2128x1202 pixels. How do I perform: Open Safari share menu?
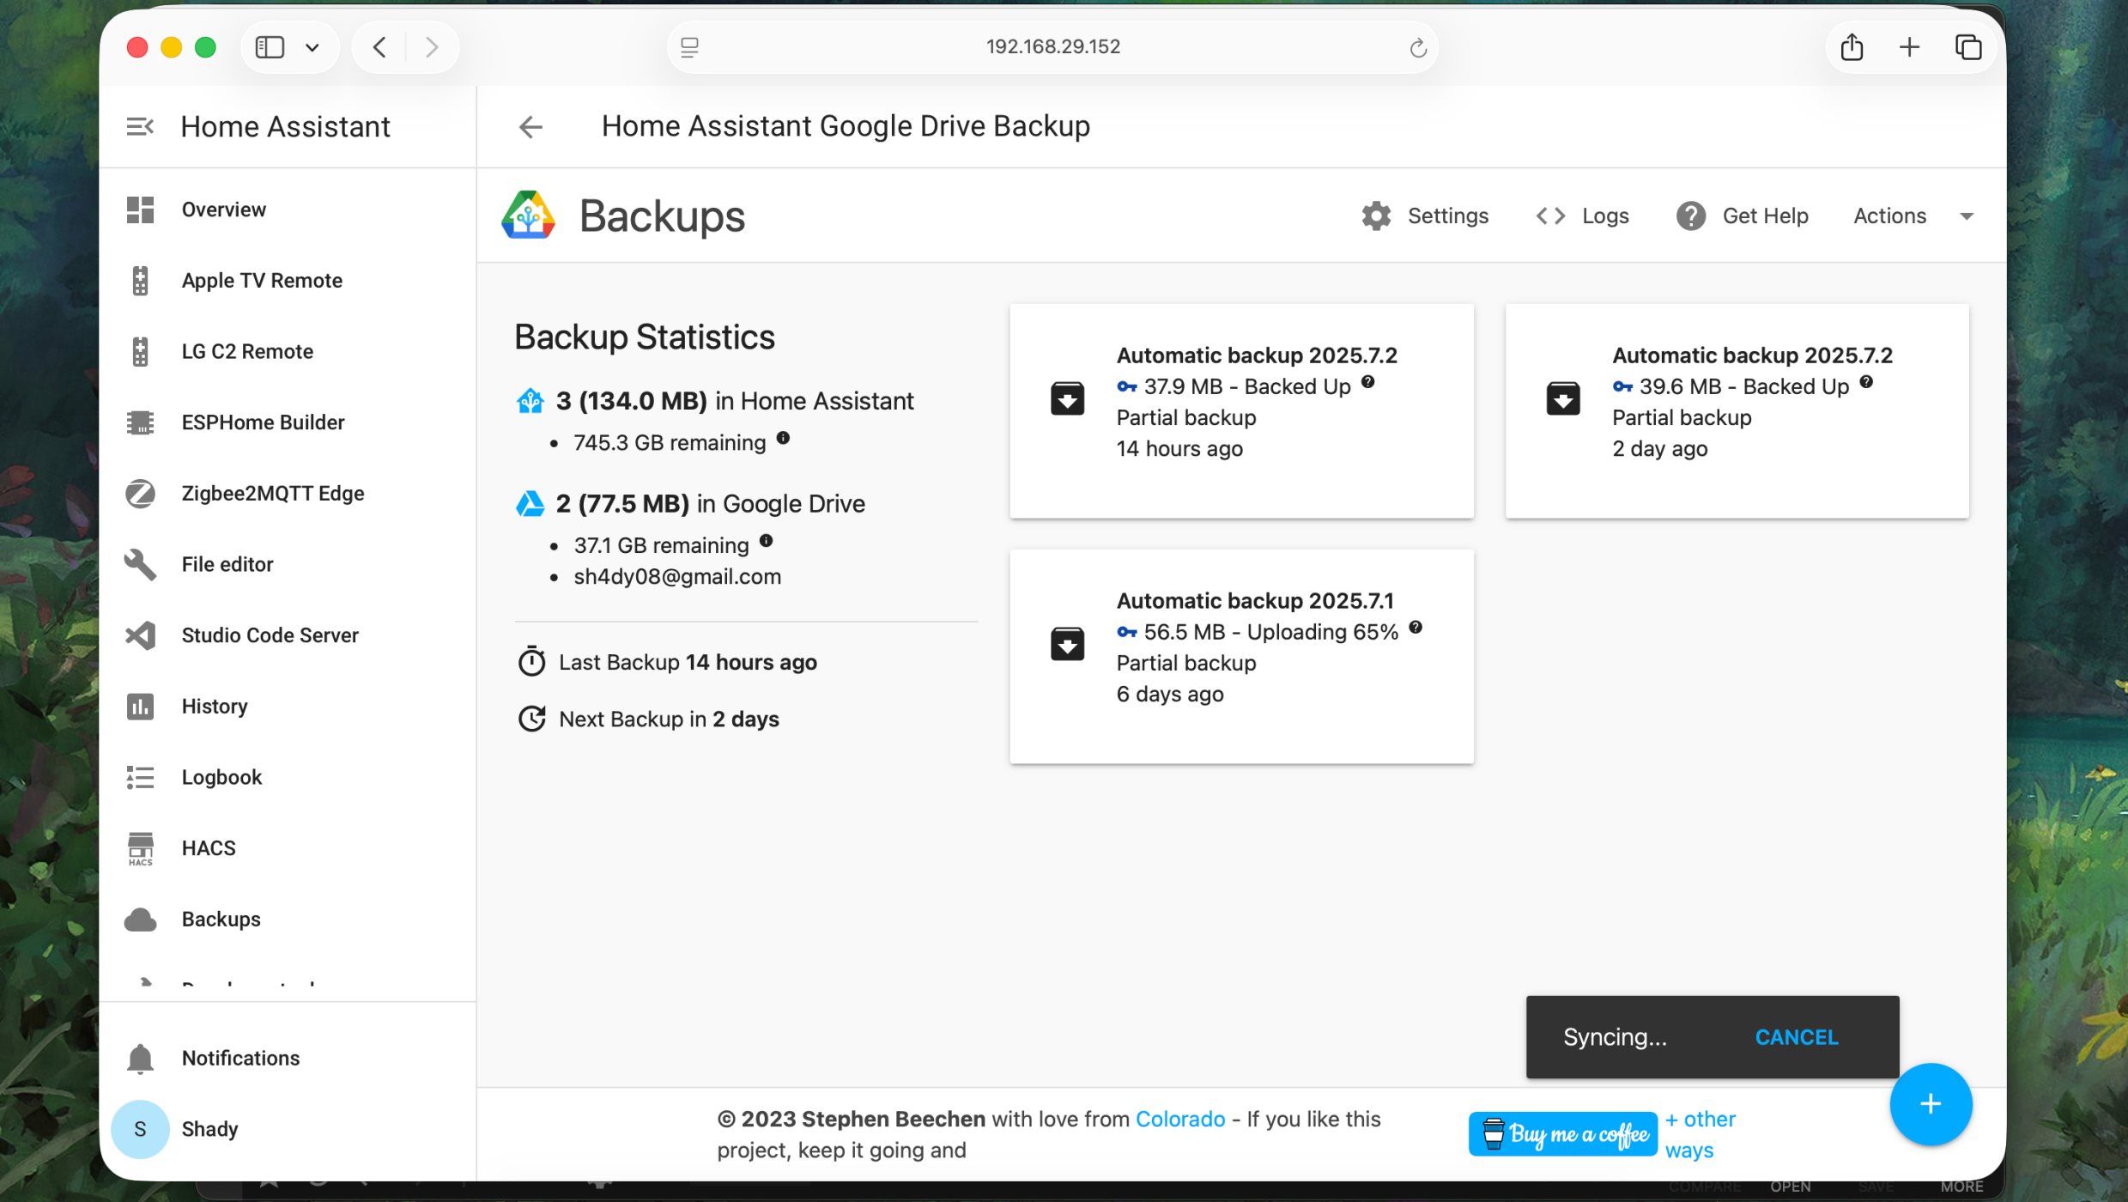click(1852, 46)
